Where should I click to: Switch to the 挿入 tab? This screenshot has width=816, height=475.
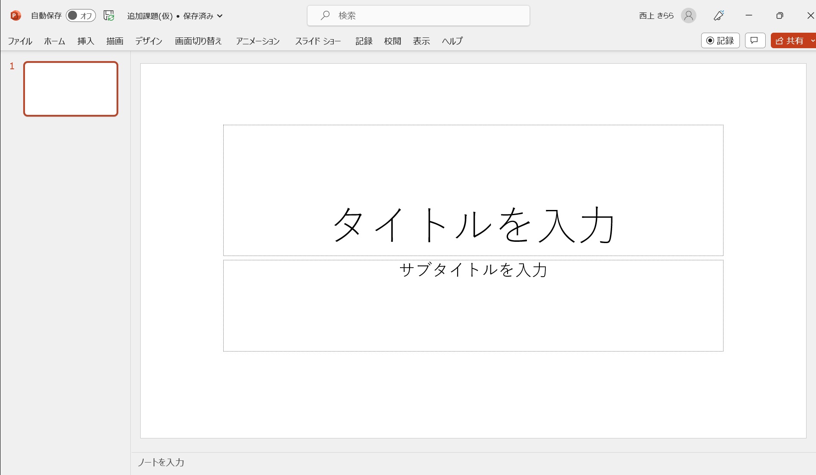pos(86,41)
